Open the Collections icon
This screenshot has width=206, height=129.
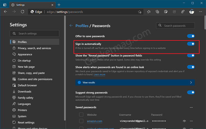157,12
